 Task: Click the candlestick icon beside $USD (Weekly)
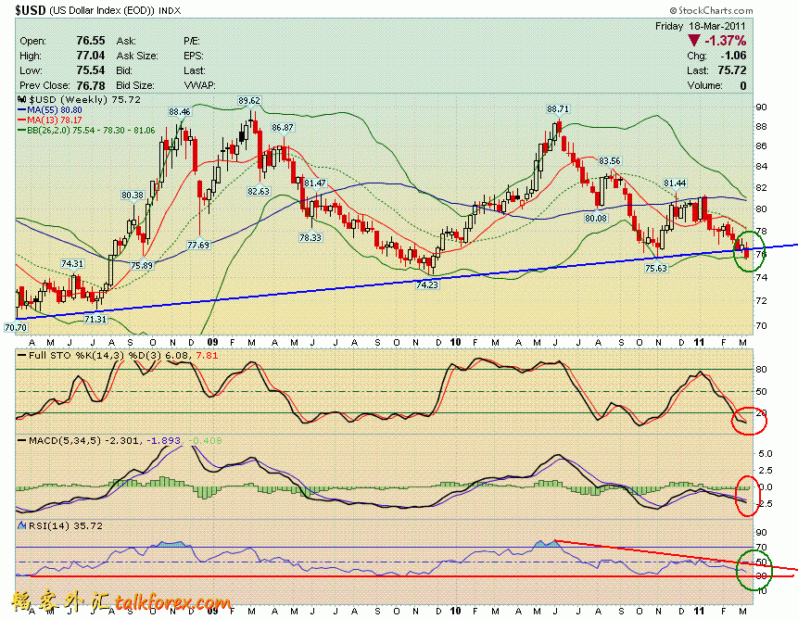22,100
